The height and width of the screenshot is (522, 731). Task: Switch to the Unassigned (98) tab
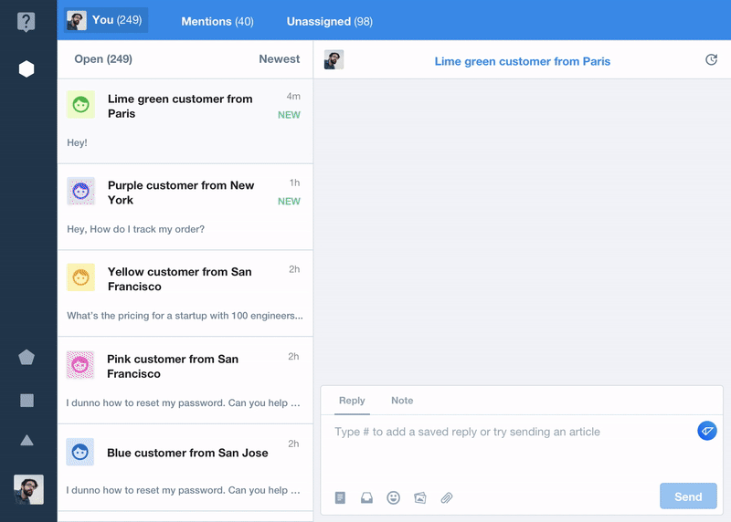[330, 21]
